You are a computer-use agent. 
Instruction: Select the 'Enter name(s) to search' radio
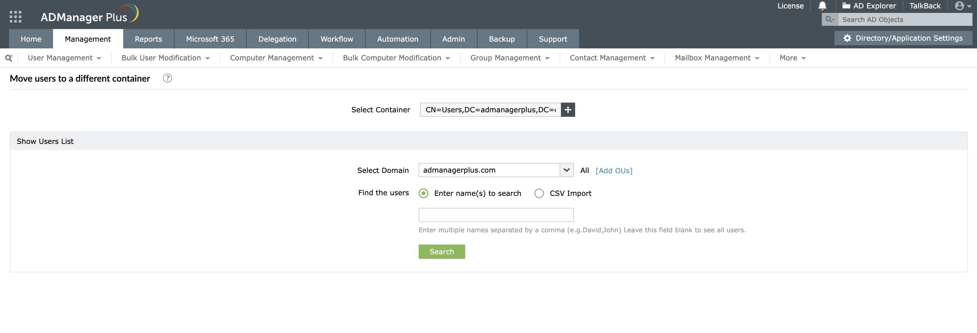point(423,193)
